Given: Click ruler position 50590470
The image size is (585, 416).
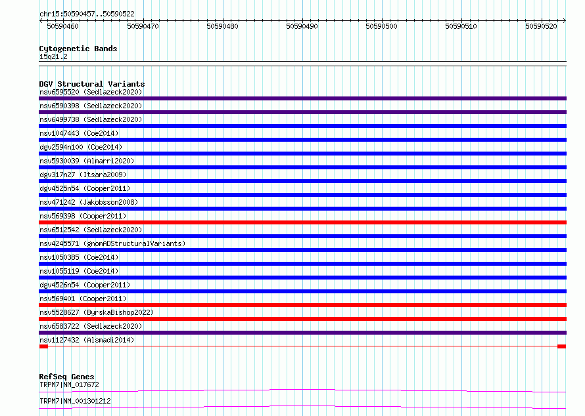Looking at the screenshot, I should (143, 26).
